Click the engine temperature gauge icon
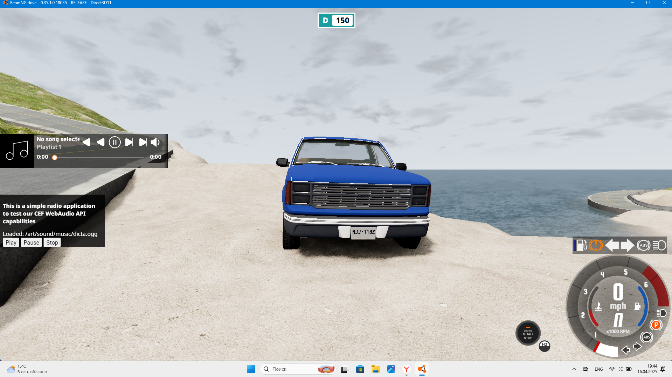 pyautogui.click(x=598, y=306)
